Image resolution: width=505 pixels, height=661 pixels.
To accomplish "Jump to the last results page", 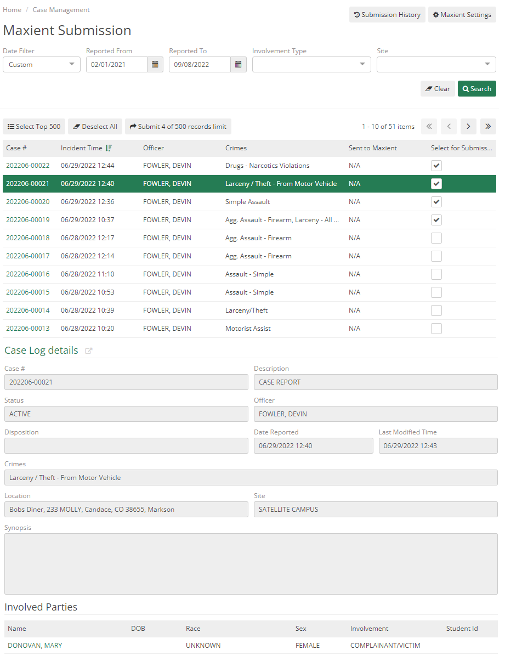I will (488, 126).
